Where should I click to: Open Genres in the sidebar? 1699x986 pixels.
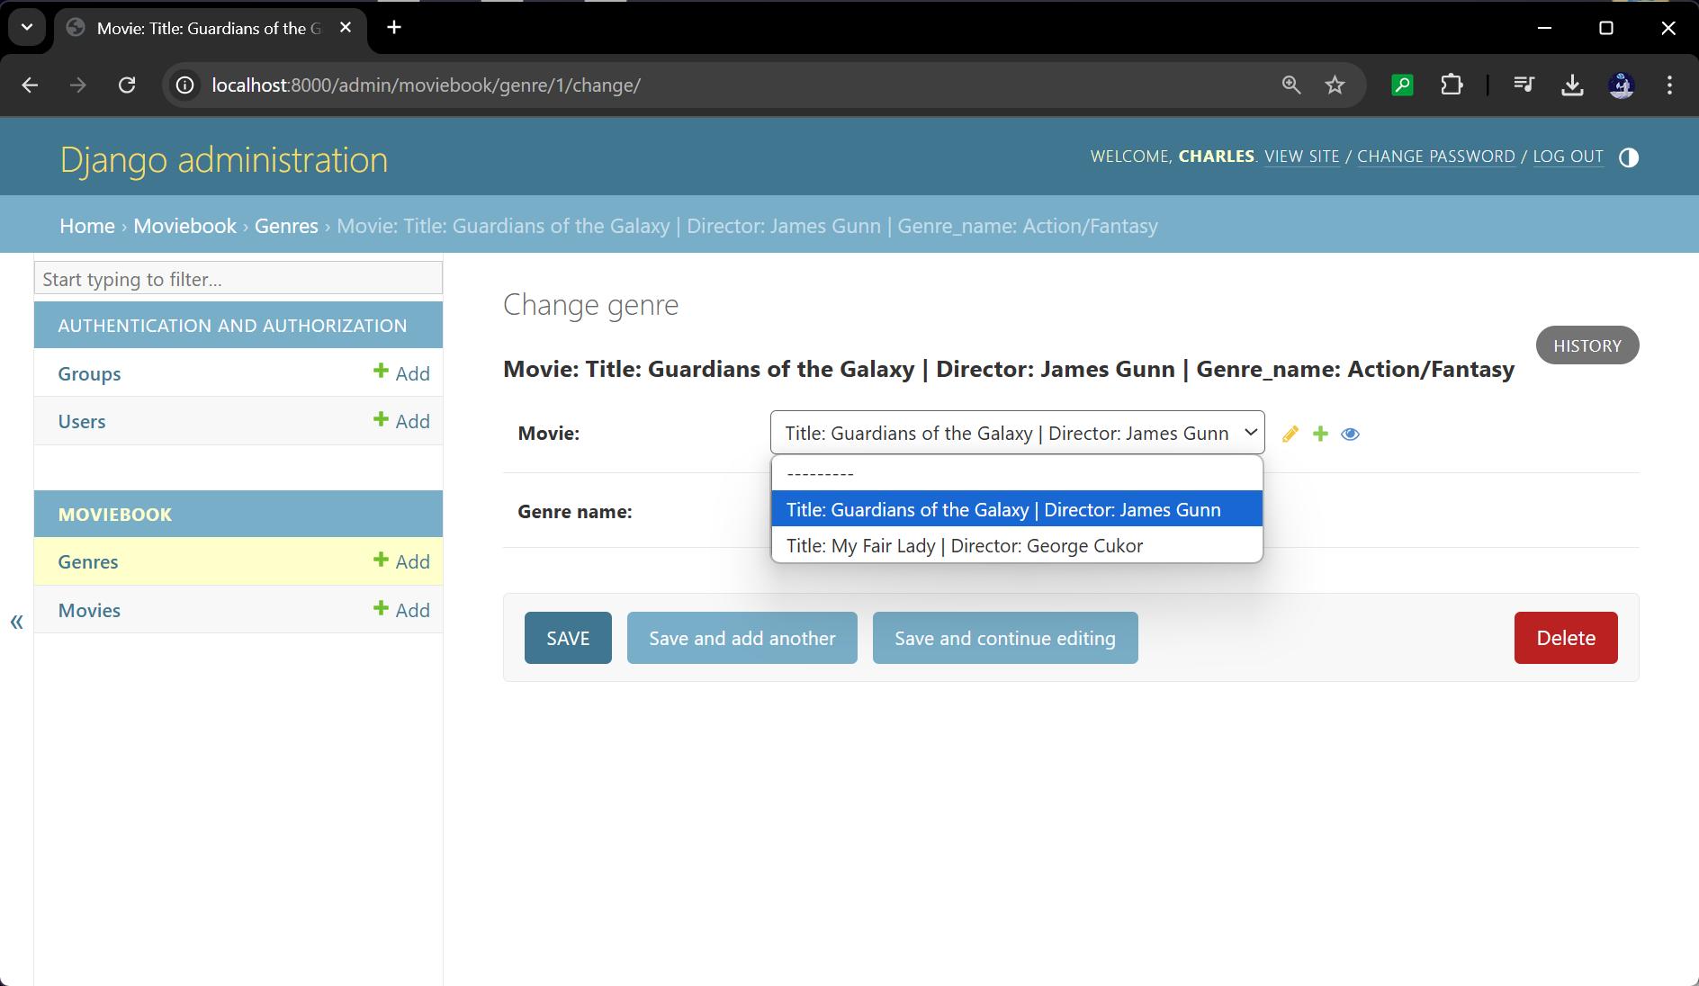88,561
